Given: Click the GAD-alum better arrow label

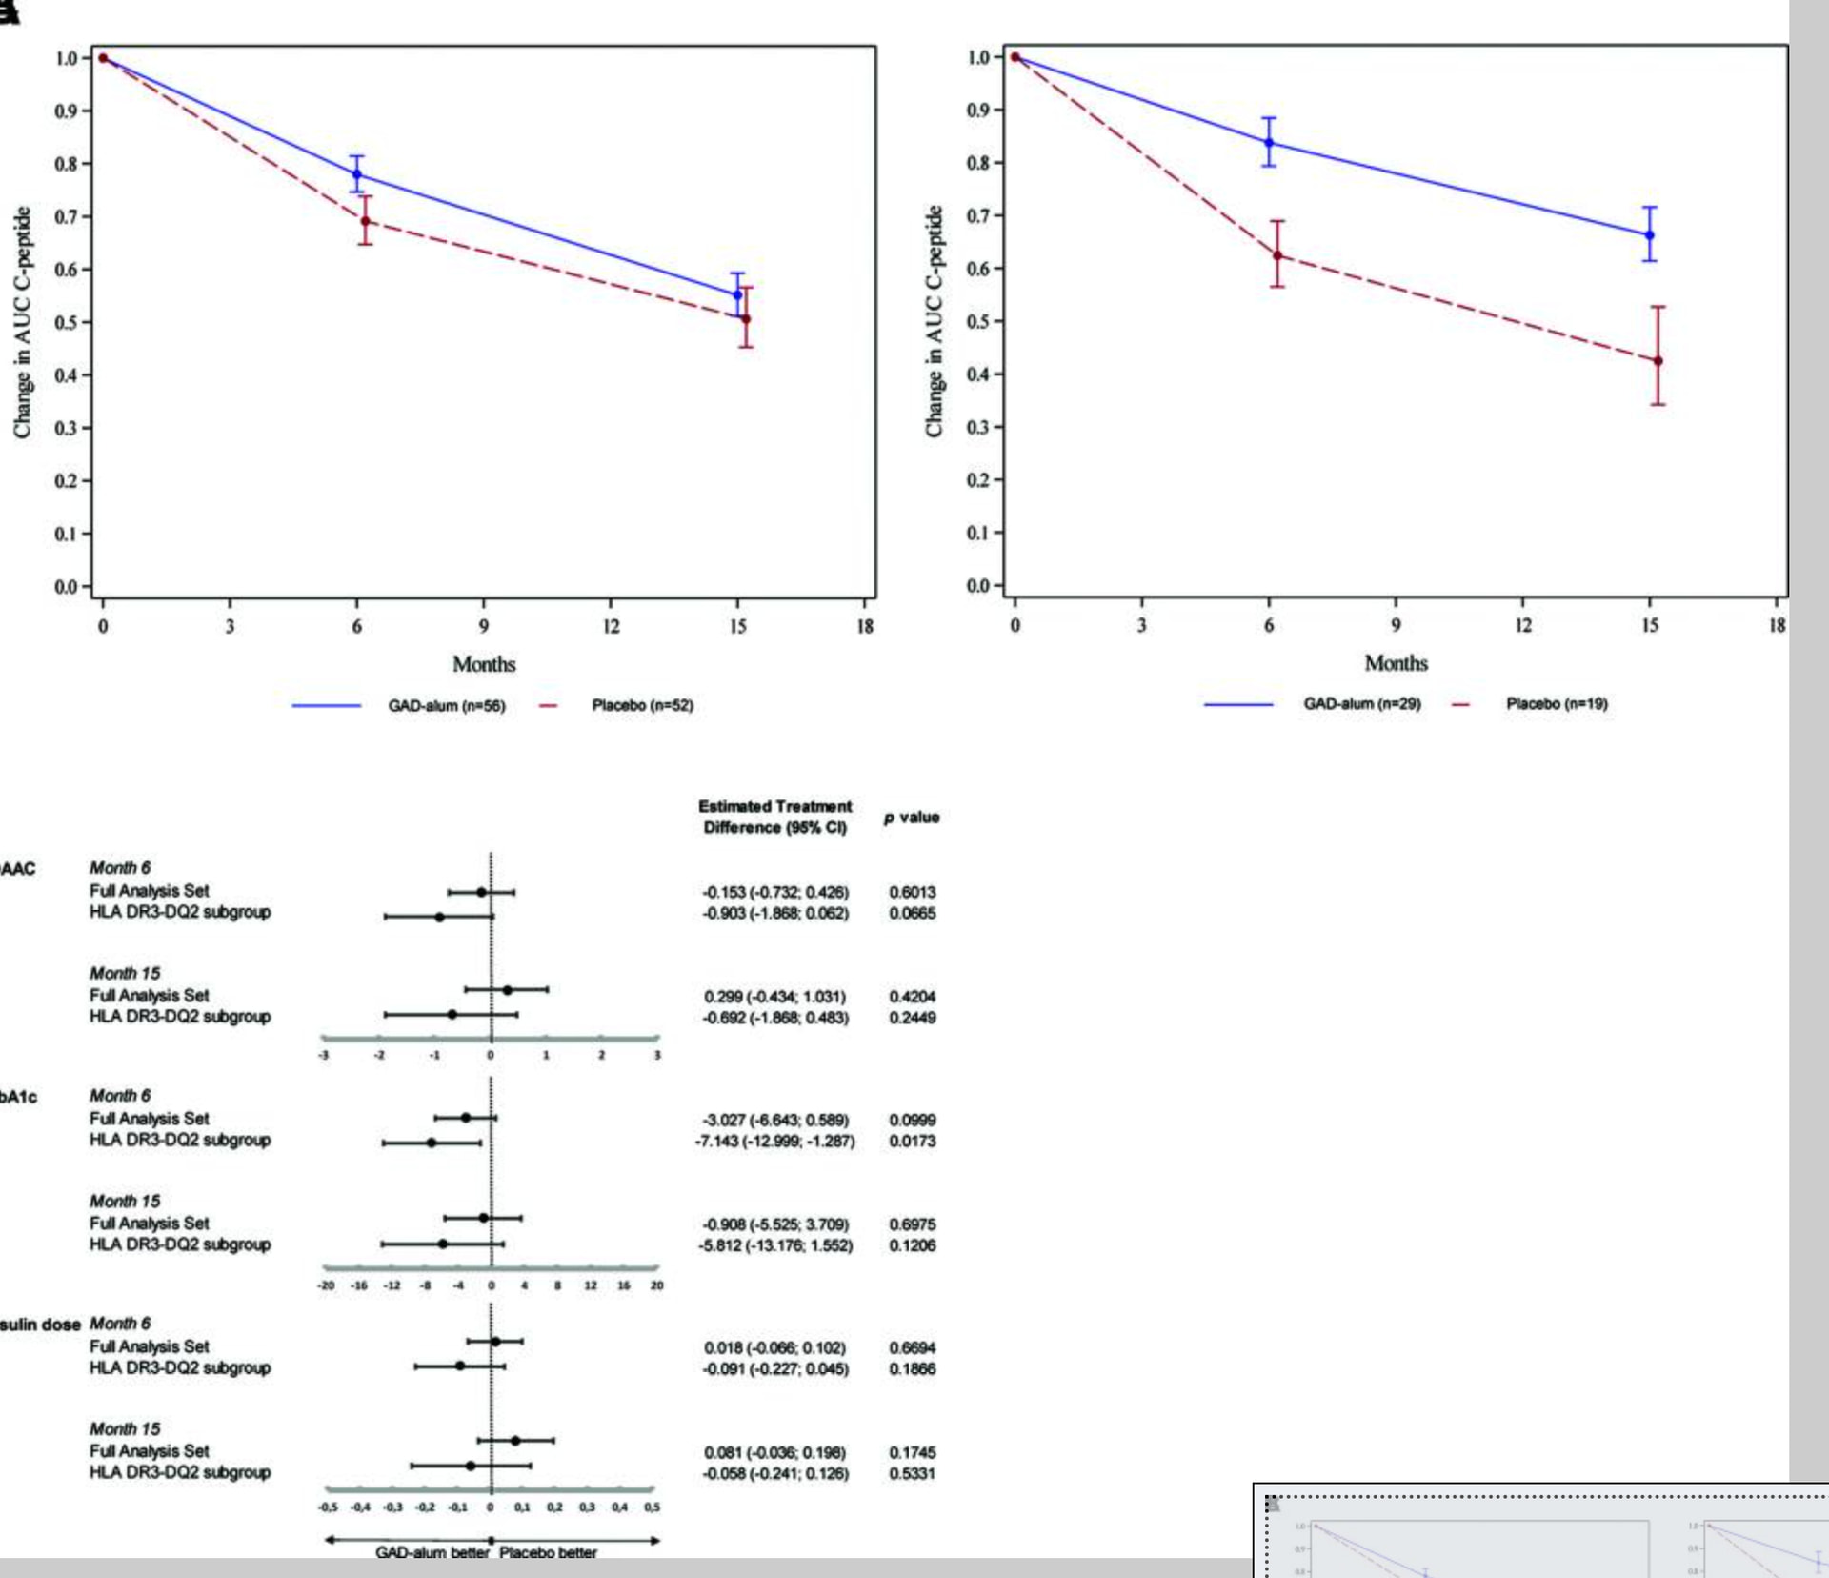Looking at the screenshot, I should click(432, 1552).
